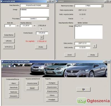Click the WYPOŻYCZ button
Screen dimensions: 111x106
pos(9,47)
